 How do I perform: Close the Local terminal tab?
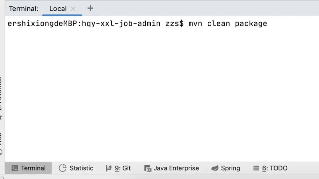tap(73, 9)
